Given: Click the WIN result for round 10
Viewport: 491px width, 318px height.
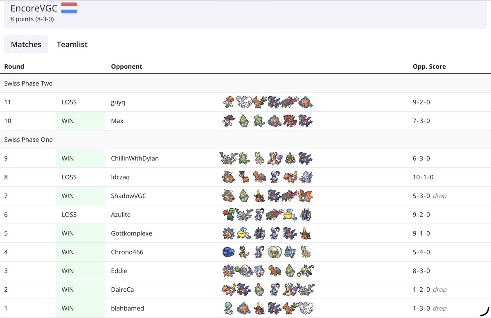Looking at the screenshot, I should [68, 121].
